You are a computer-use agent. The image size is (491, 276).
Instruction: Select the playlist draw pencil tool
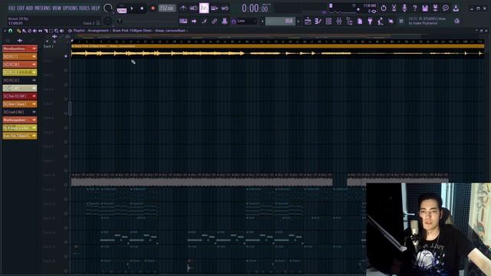pos(18,31)
